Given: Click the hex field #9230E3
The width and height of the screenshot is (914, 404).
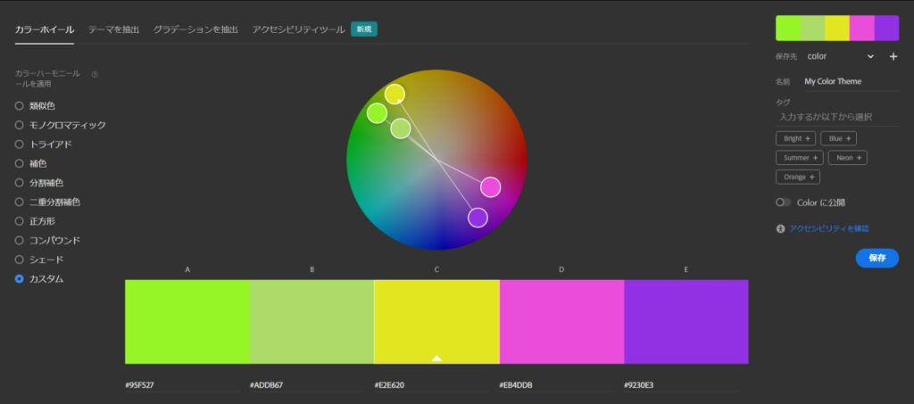Looking at the screenshot, I should click(x=681, y=385).
